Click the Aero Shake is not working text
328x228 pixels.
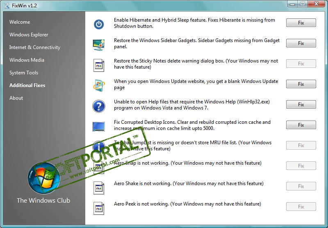[x=189, y=183]
